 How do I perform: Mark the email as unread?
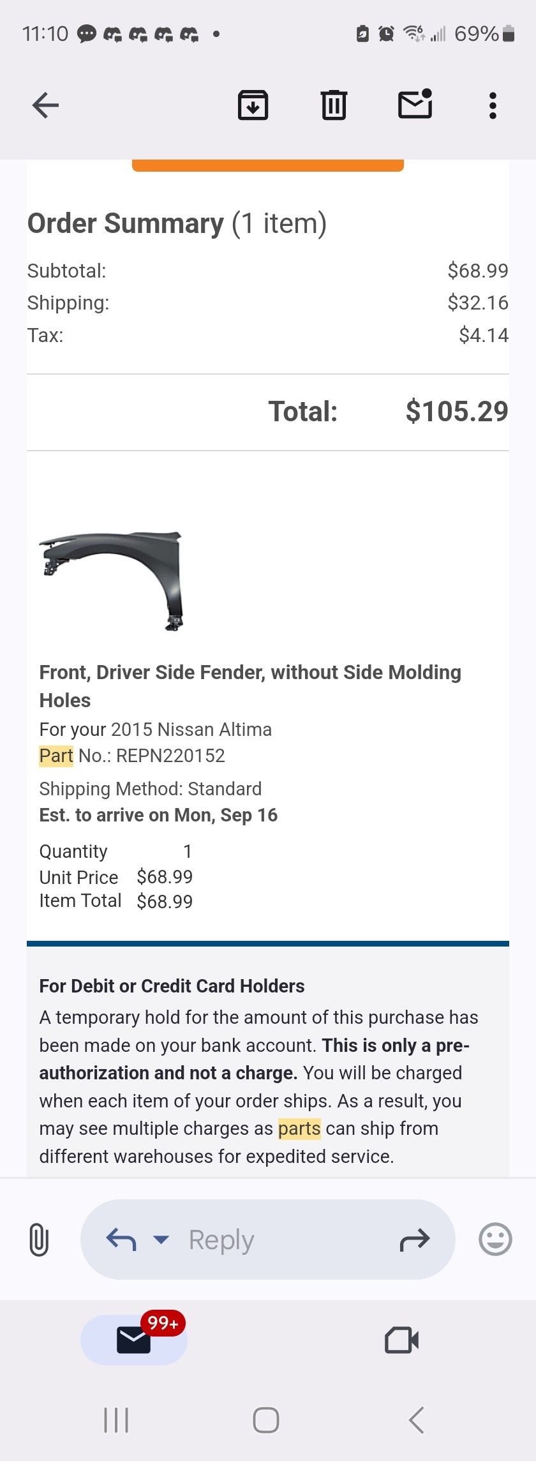[x=415, y=105]
